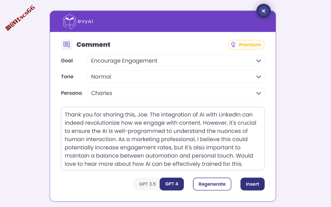331x207 pixels.
Task: Expand the Tone dropdown chevron
Action: (x=259, y=77)
